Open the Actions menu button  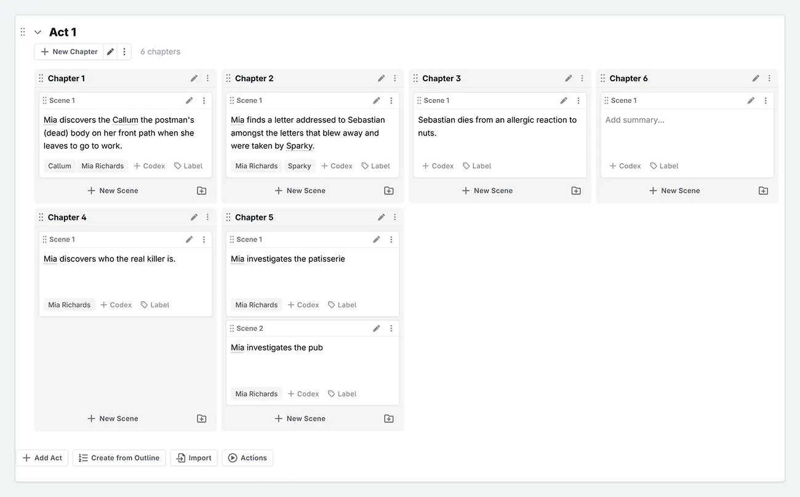[x=247, y=458]
